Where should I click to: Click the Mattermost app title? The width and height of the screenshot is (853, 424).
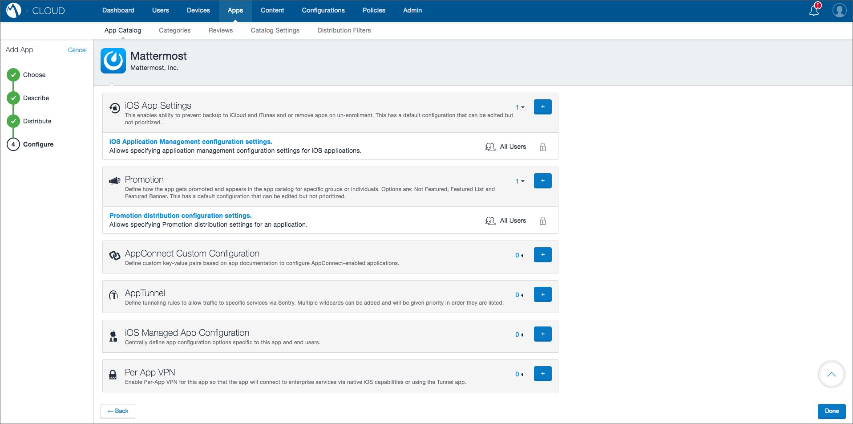point(158,56)
